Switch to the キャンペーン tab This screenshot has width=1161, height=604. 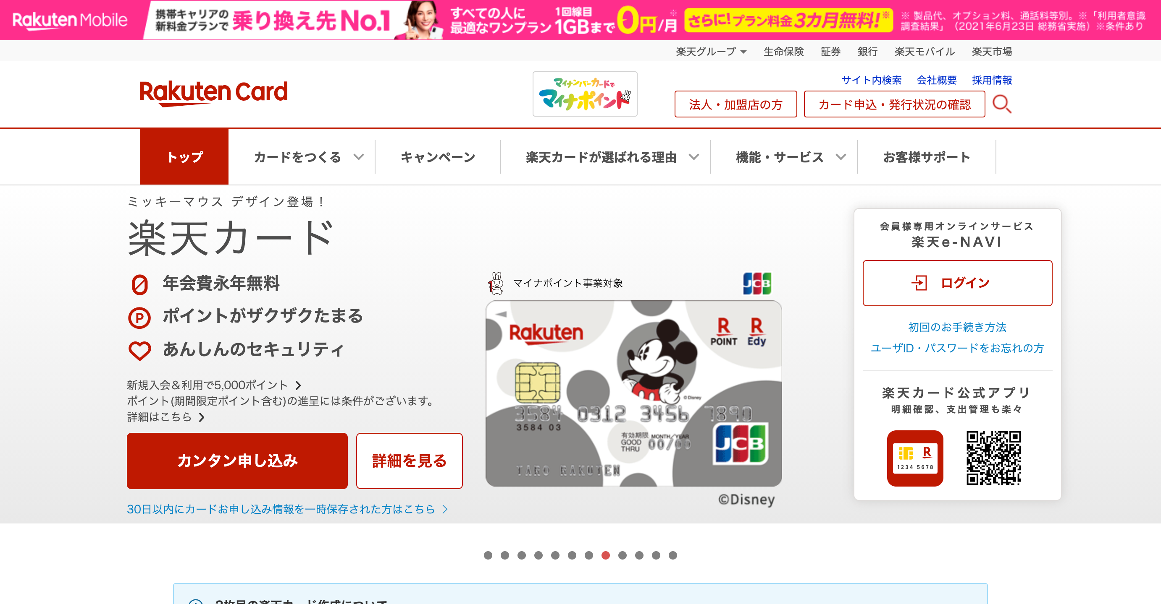tap(438, 156)
